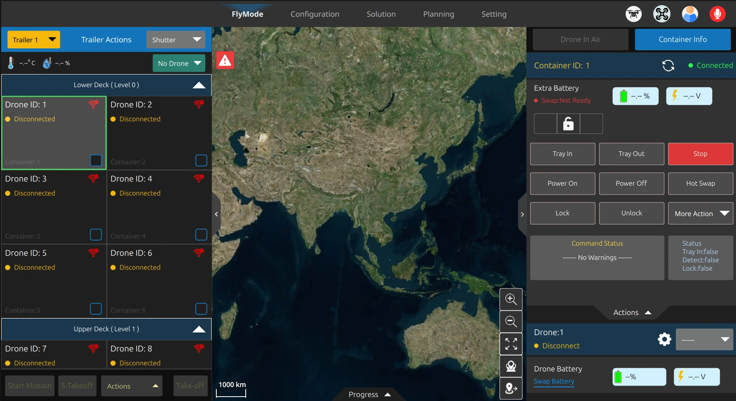Click the microphone icon in top bar
This screenshot has height=401, width=736.
717,14
